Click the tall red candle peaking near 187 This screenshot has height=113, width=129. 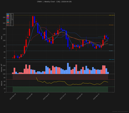pyautogui.click(x=33, y=21)
